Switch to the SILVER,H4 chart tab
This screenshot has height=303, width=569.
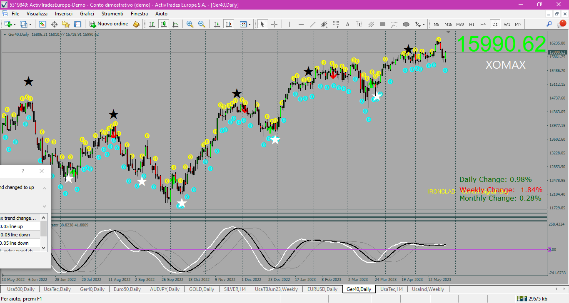235,289
